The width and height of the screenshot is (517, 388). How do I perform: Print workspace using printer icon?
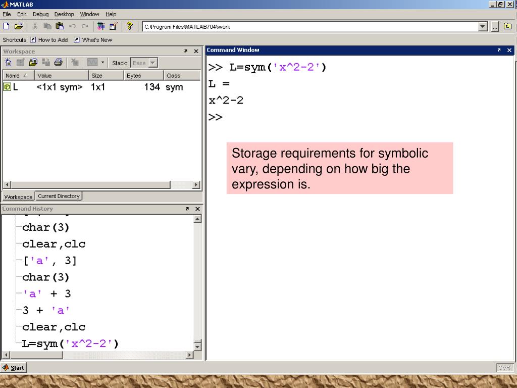(59, 62)
